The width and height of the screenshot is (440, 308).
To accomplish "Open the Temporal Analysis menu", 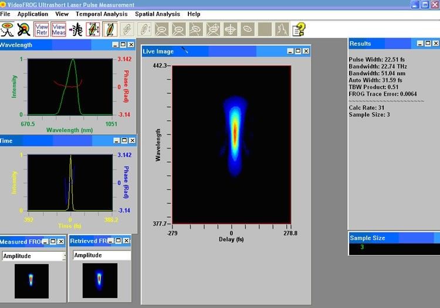I will pyautogui.click(x=101, y=14).
